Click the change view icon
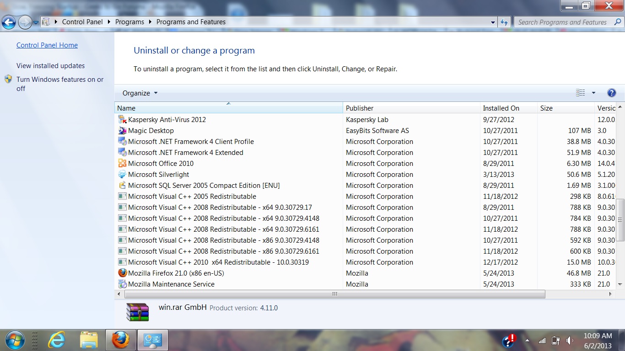 tap(581, 93)
